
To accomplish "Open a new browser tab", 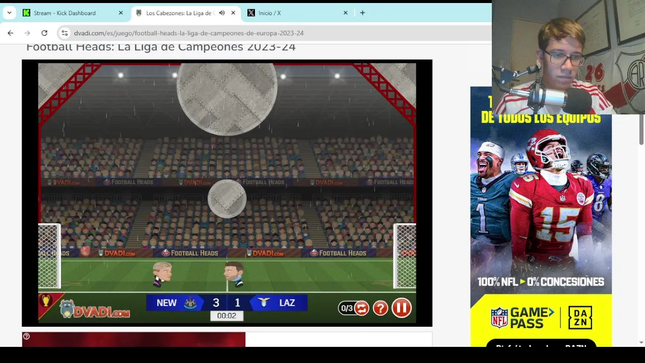I will (x=362, y=13).
